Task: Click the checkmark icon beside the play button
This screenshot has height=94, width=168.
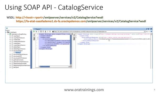Action: point(36,32)
